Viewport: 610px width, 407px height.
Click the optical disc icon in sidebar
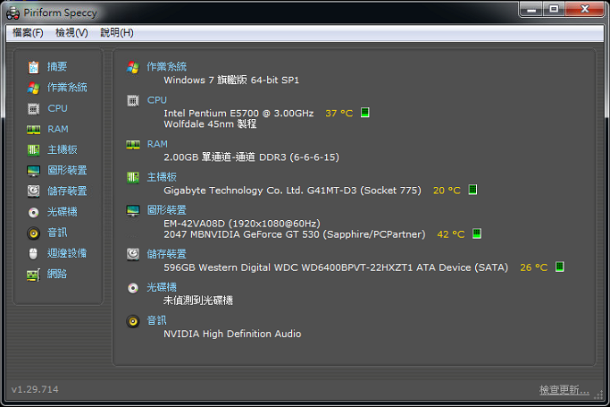coord(33,212)
